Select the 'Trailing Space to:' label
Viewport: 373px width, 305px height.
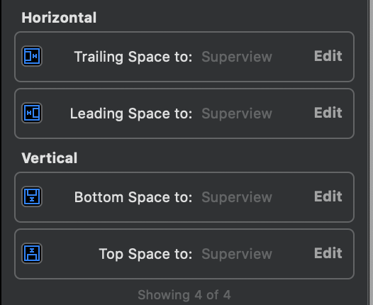(x=133, y=57)
